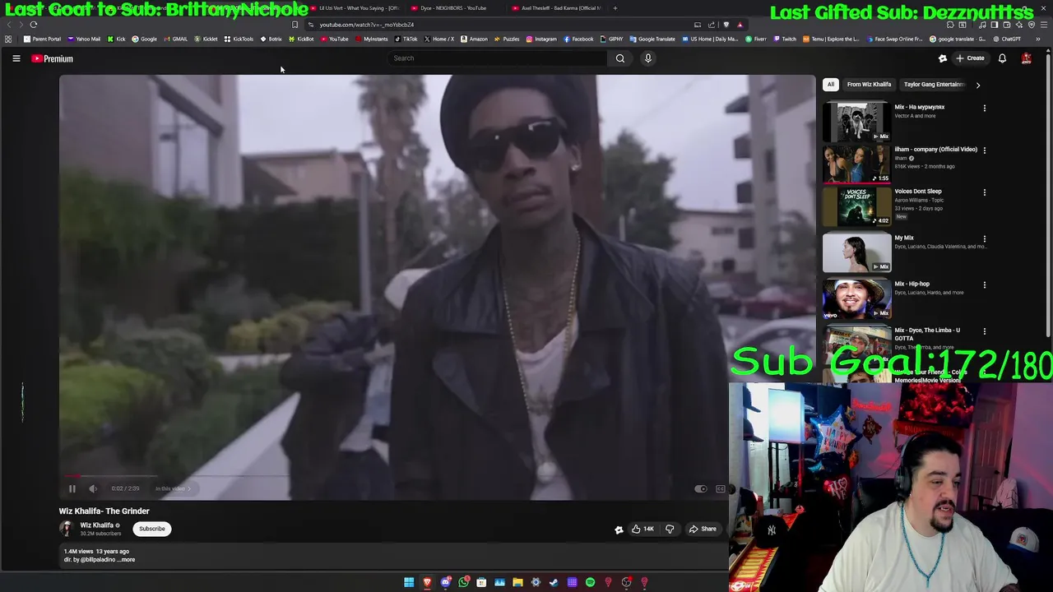Open the ChatGPT bookmark

click(x=1007, y=39)
